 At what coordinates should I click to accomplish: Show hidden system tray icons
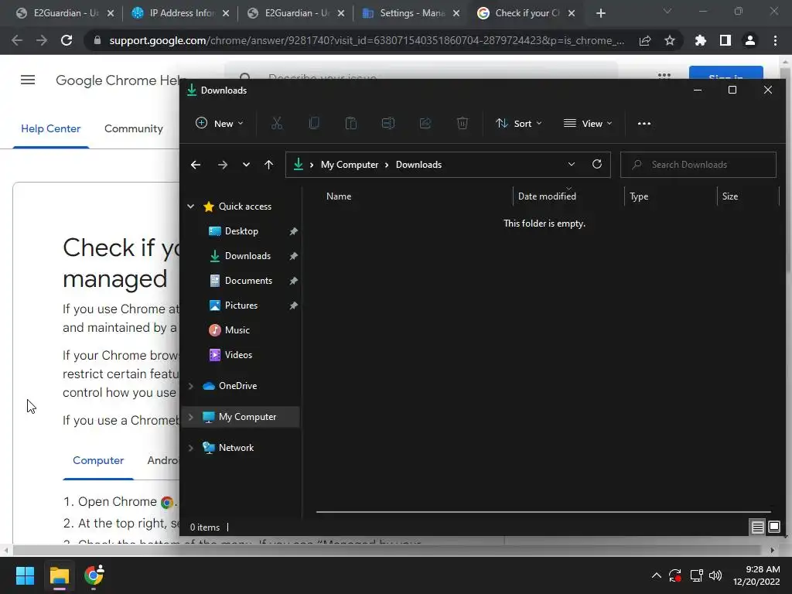(656, 575)
